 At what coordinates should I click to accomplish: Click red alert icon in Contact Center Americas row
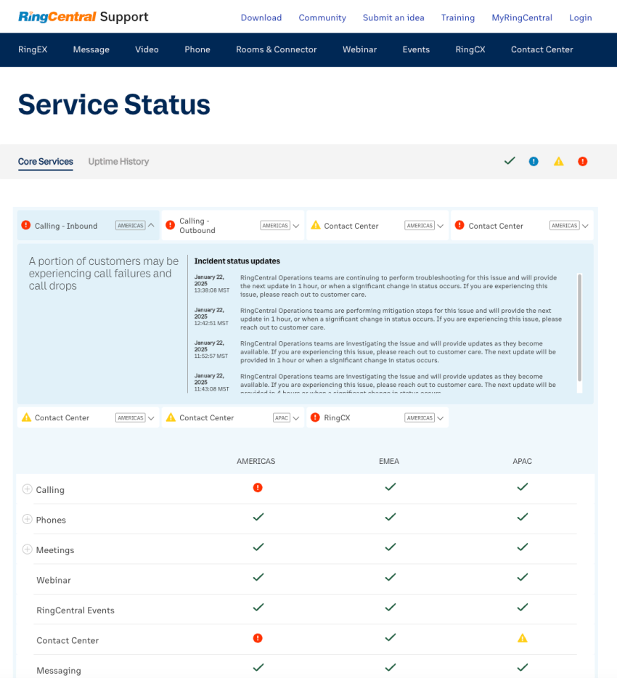pos(258,638)
